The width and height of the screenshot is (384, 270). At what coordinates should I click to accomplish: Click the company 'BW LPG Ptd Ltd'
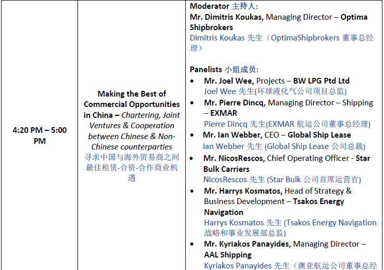click(322, 81)
